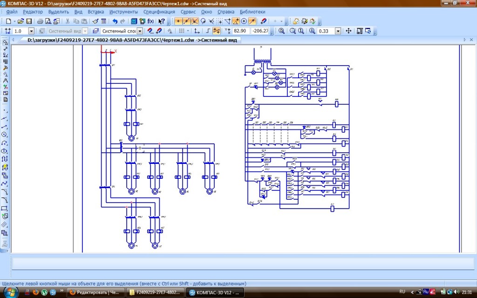Viewport: 477px width, 298px height.
Task: Switch to КОМПАС-3D V12 taskbar button
Action: [x=215, y=292]
